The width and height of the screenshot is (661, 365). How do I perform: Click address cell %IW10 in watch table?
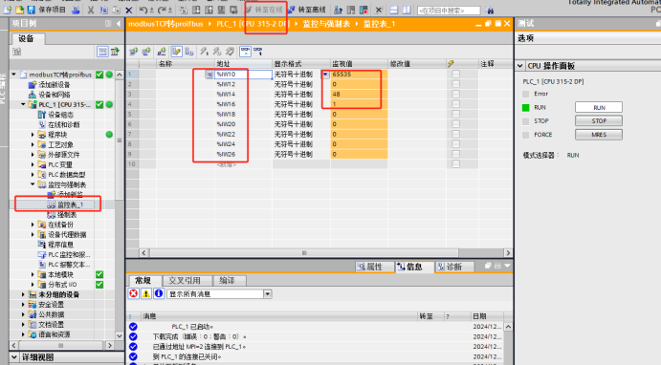tap(243, 75)
